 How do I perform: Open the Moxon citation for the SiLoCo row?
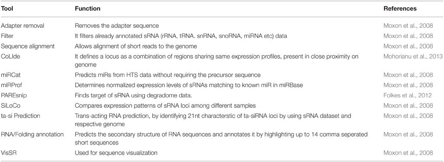pos(408,105)
